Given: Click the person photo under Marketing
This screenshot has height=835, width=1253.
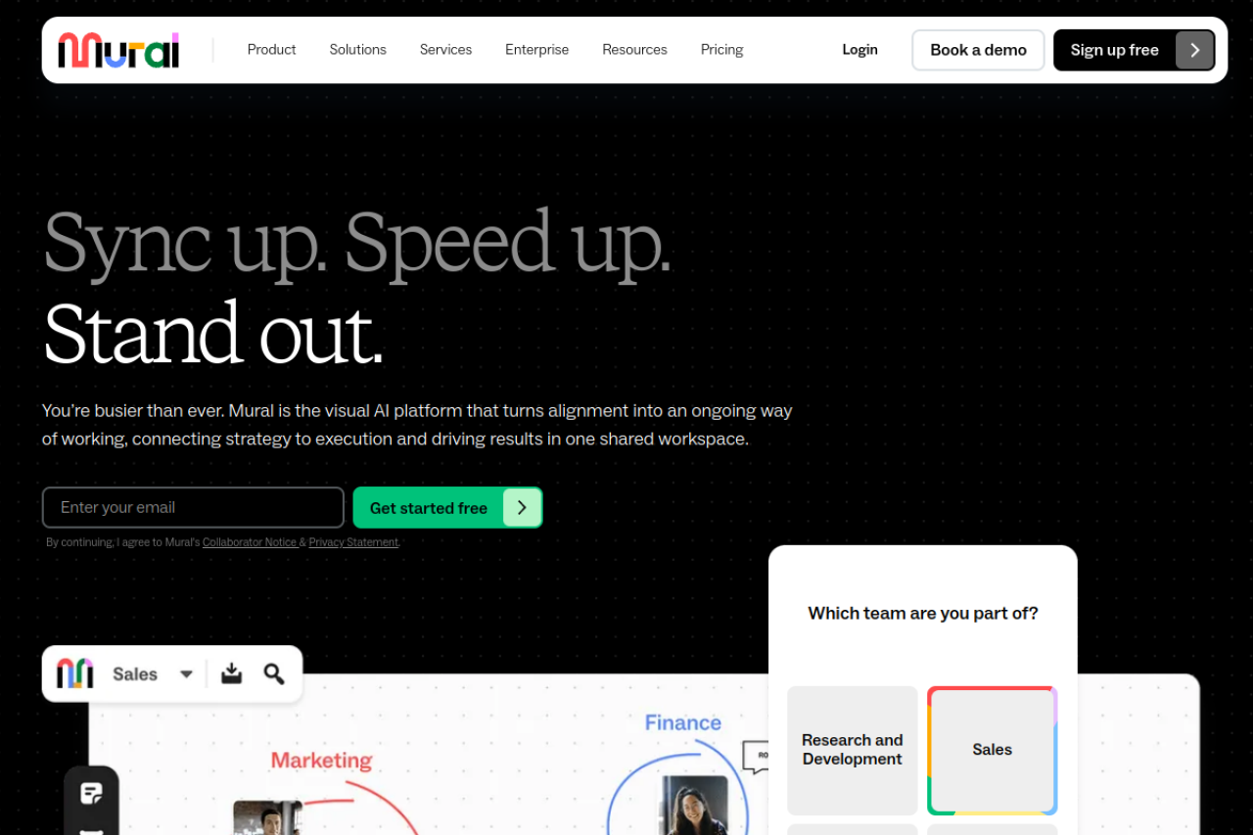Looking at the screenshot, I should [x=267, y=817].
